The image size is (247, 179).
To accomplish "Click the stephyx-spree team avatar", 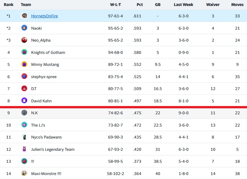I will tap(24, 76).
